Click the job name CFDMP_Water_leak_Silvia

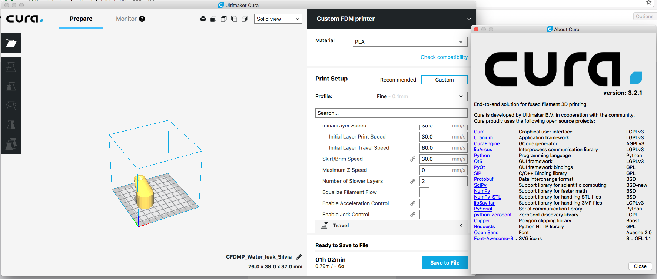[259, 257]
